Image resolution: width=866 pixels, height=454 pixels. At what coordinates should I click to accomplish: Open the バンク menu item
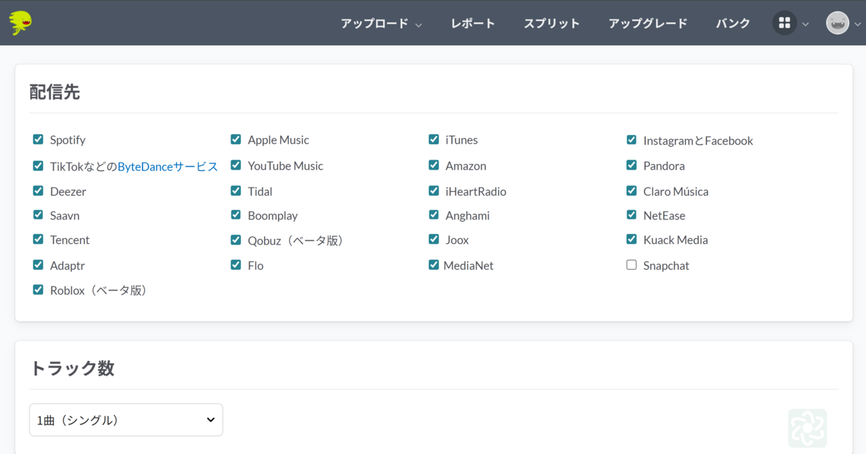coord(733,23)
